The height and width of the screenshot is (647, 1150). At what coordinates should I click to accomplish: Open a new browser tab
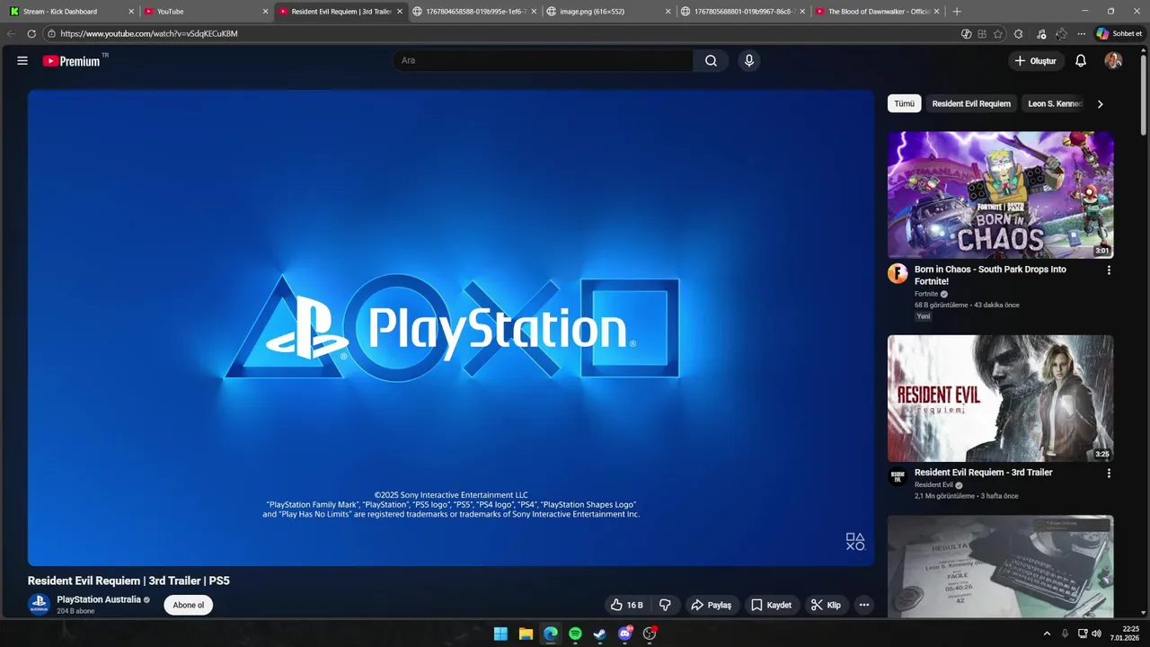pyautogui.click(x=956, y=12)
